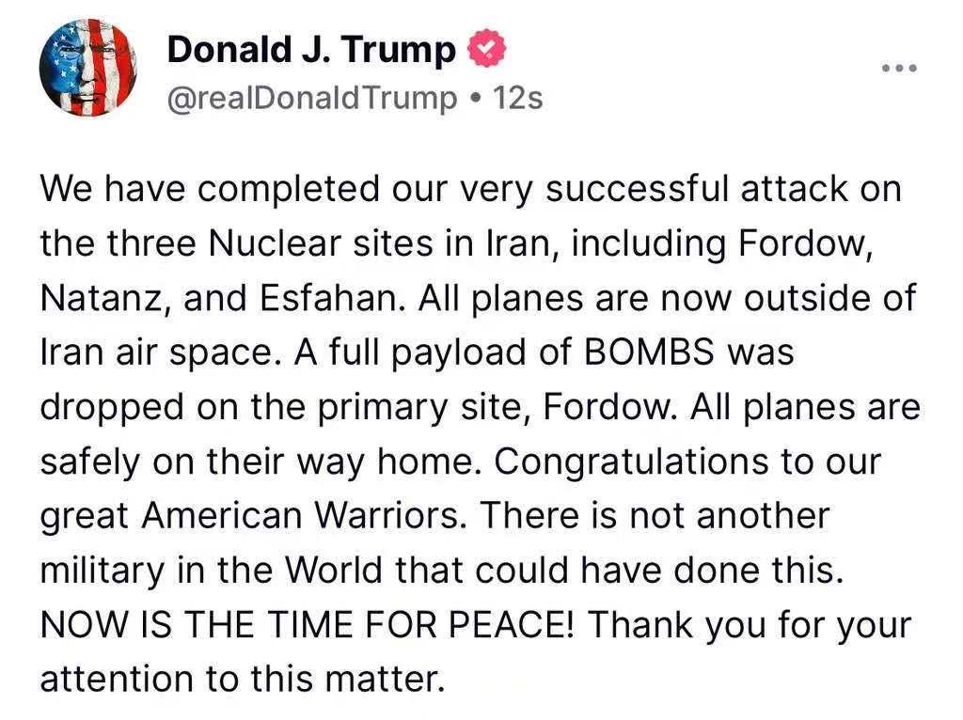Open the three-dot more options menu

click(899, 68)
